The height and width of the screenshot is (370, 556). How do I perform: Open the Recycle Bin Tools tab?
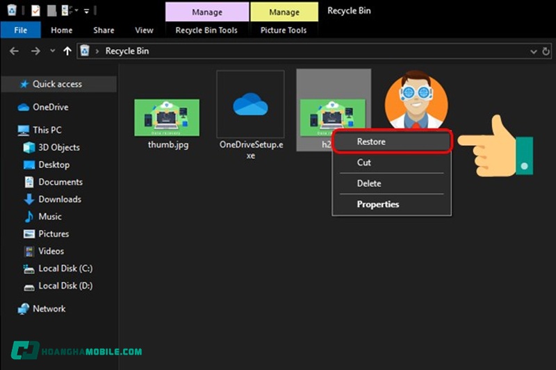tap(206, 31)
